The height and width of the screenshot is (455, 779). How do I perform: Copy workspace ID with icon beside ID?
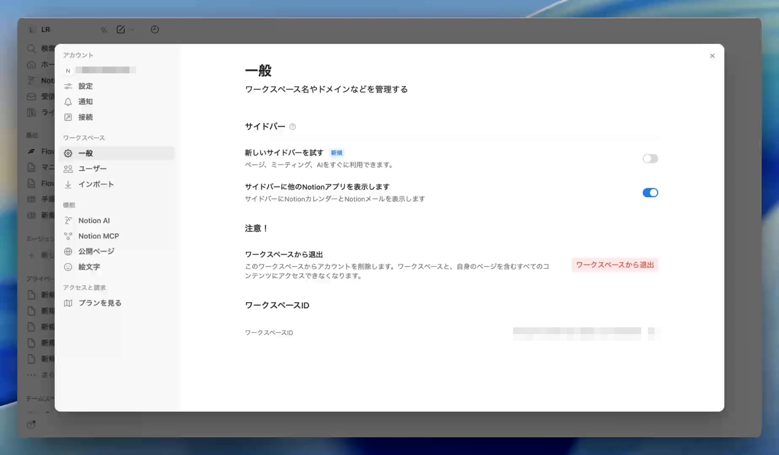[652, 332]
